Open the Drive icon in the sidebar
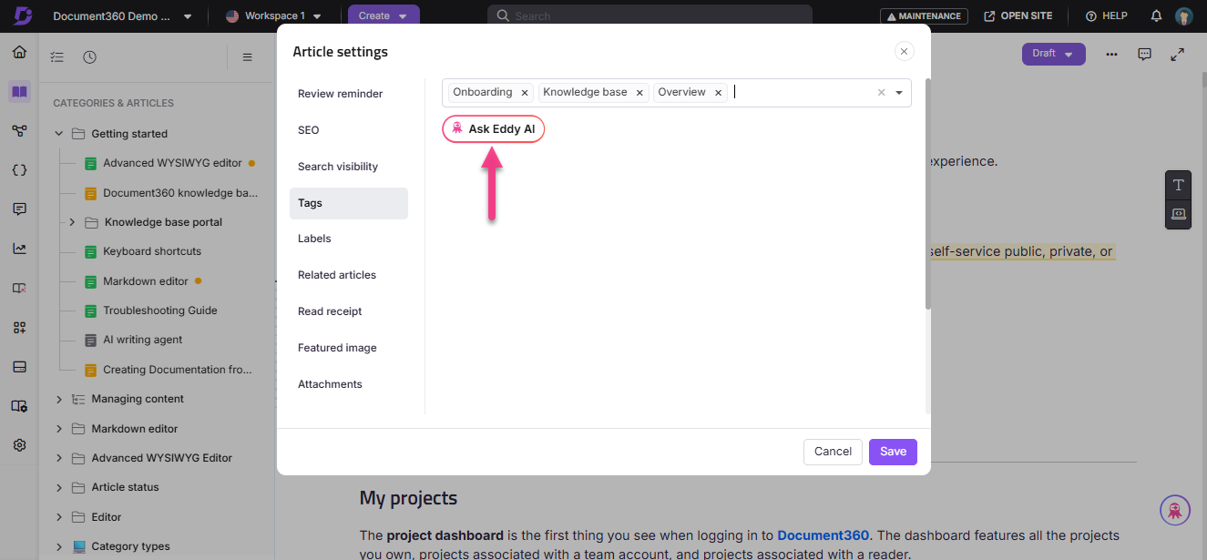Viewport: 1207px width, 560px height. (x=19, y=366)
